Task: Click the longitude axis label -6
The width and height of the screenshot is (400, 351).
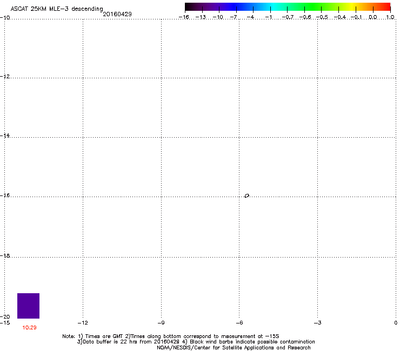Action: (x=239, y=323)
